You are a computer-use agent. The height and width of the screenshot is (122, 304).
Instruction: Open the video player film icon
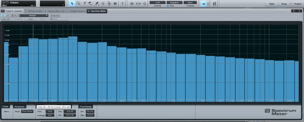(215, 4)
